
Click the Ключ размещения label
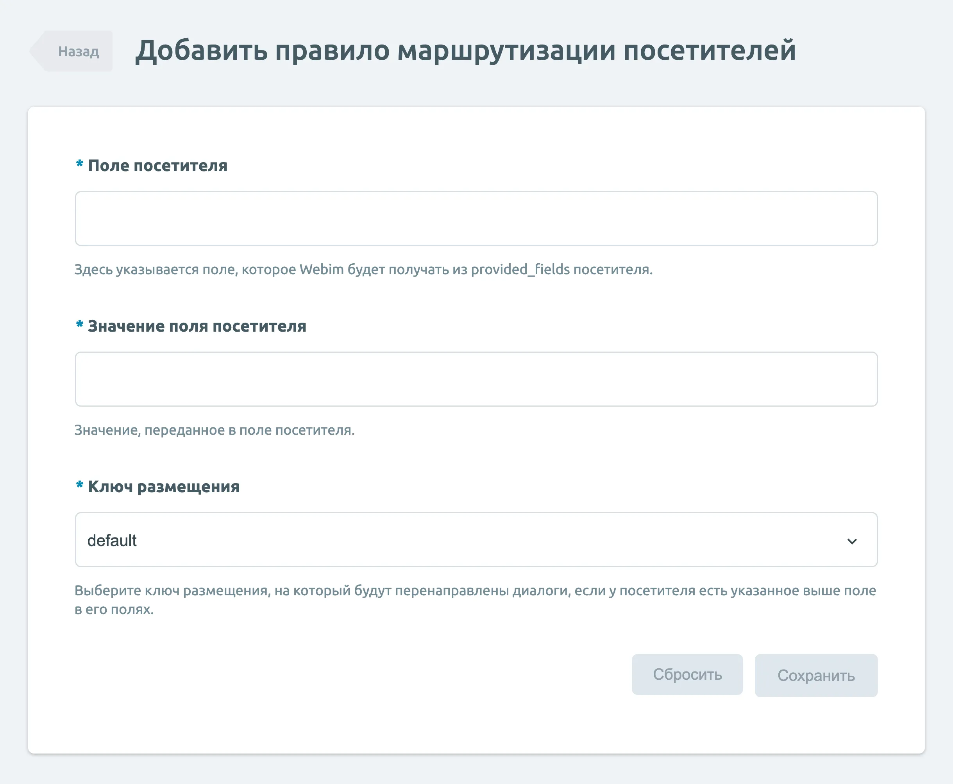coord(163,486)
